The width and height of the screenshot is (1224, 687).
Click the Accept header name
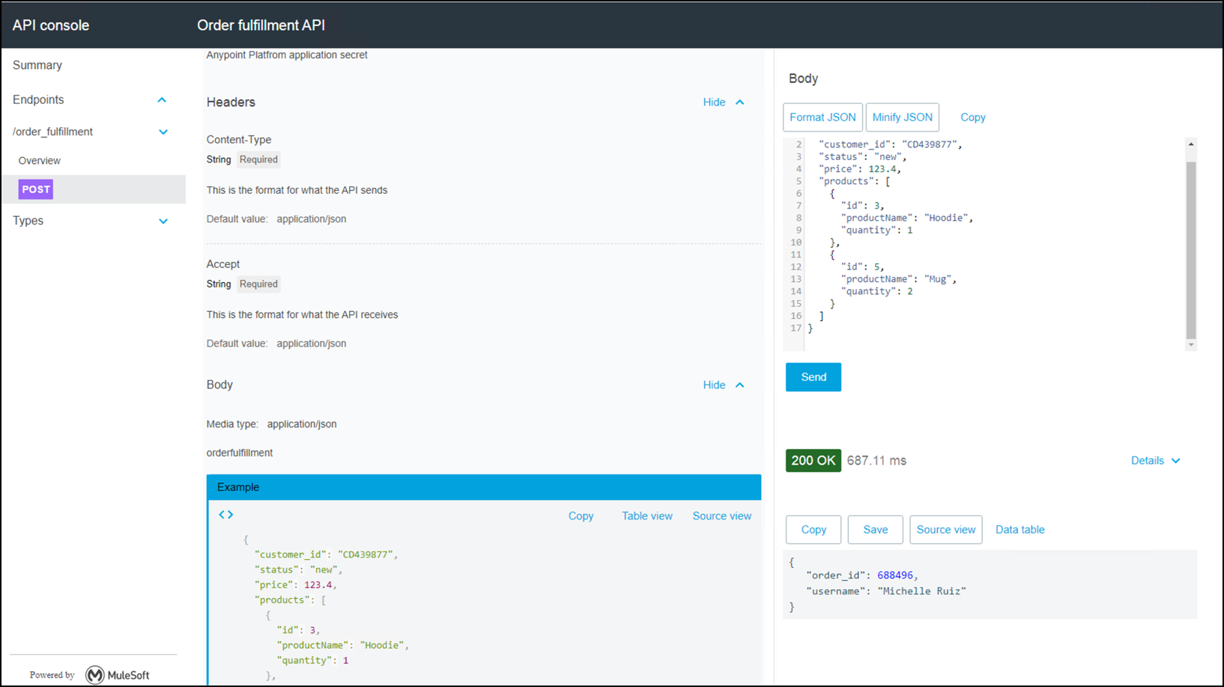(x=223, y=264)
